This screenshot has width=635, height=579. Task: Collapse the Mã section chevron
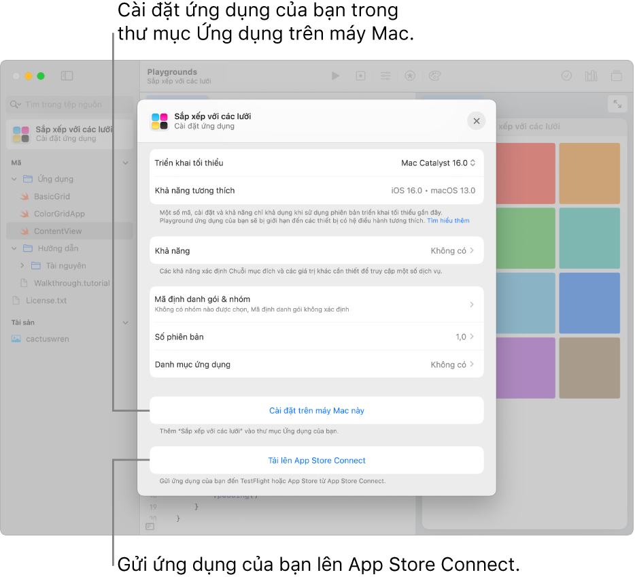tap(126, 163)
